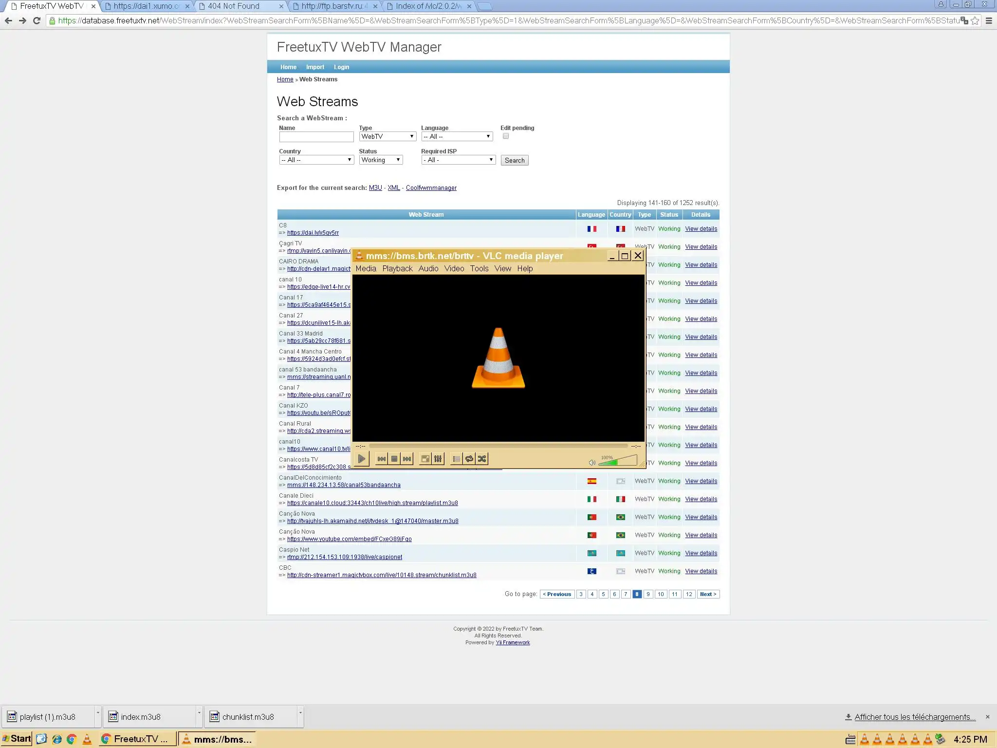The height and width of the screenshot is (748, 997).
Task: Open the Status Working dropdown
Action: click(x=381, y=160)
